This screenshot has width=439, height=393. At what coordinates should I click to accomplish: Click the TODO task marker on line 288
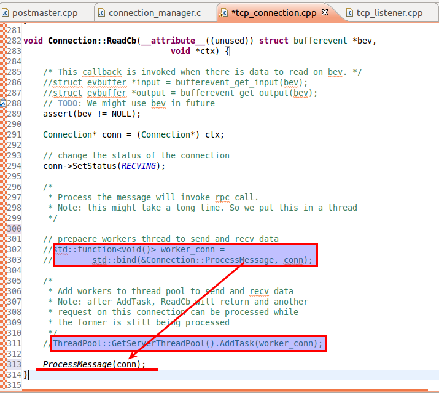pos(2,103)
